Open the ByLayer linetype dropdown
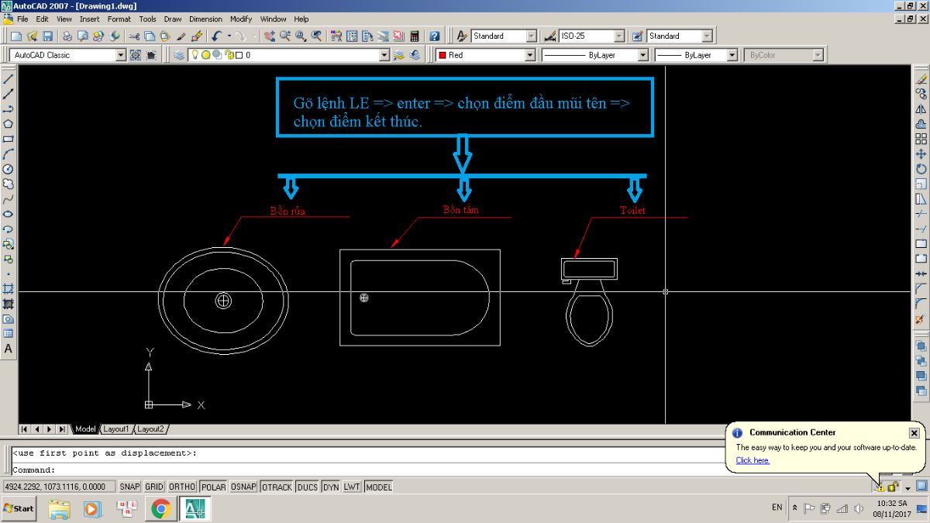This screenshot has height=523, width=930. click(642, 55)
